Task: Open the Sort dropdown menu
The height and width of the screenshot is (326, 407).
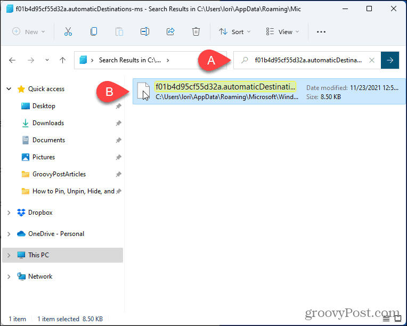Action: pyautogui.click(x=234, y=31)
